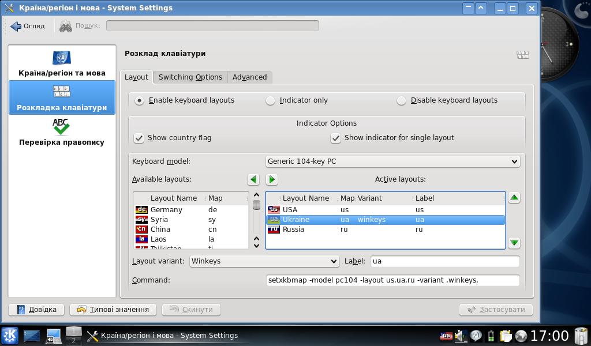The width and height of the screenshot is (591, 346).
Task: Click the Laos flag icon
Action: (x=141, y=239)
